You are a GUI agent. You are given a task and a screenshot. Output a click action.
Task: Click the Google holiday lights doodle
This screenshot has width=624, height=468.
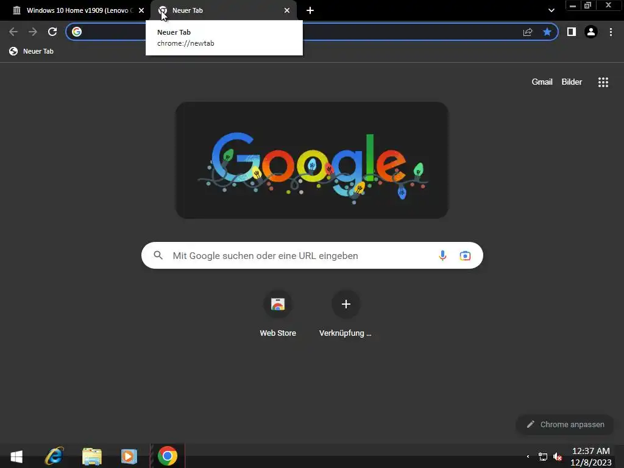click(x=312, y=160)
